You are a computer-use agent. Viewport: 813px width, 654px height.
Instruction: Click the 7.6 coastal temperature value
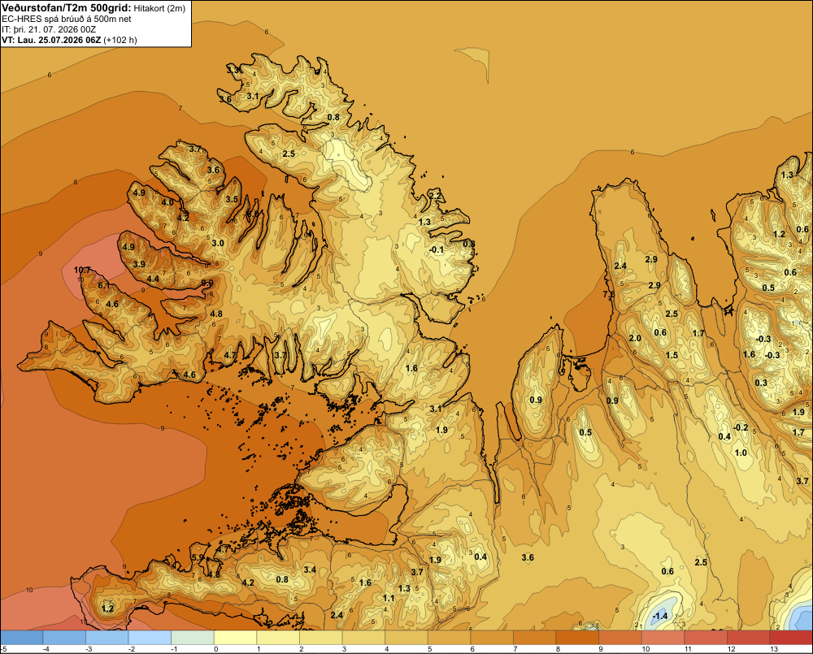click(x=609, y=294)
